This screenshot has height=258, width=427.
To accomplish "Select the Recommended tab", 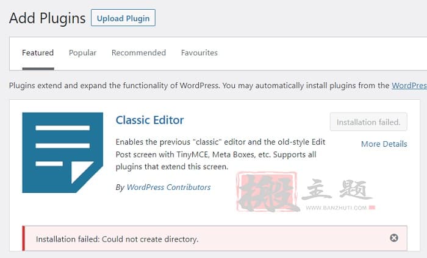I will (x=138, y=53).
